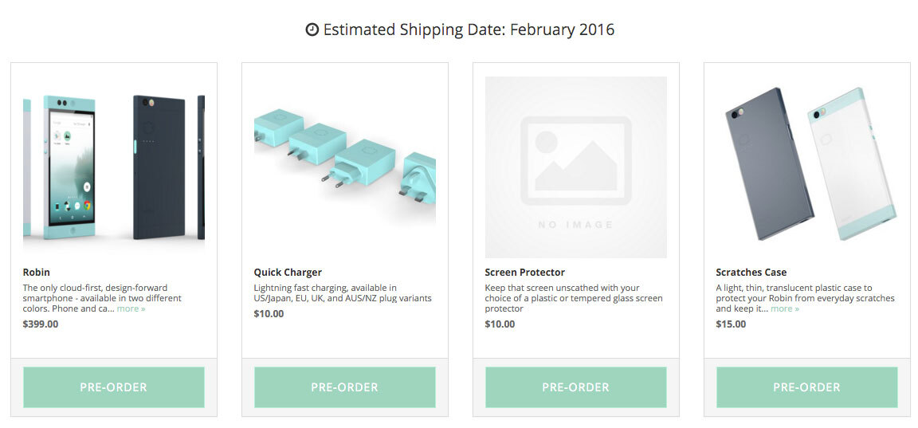Viewport: 918px width, 428px height.
Task: Click the Robin phone product image
Action: [x=114, y=167]
